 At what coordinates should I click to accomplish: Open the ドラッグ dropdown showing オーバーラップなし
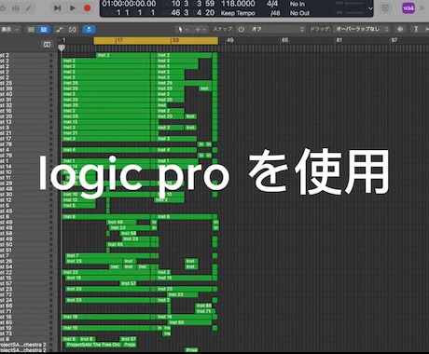pos(362,29)
